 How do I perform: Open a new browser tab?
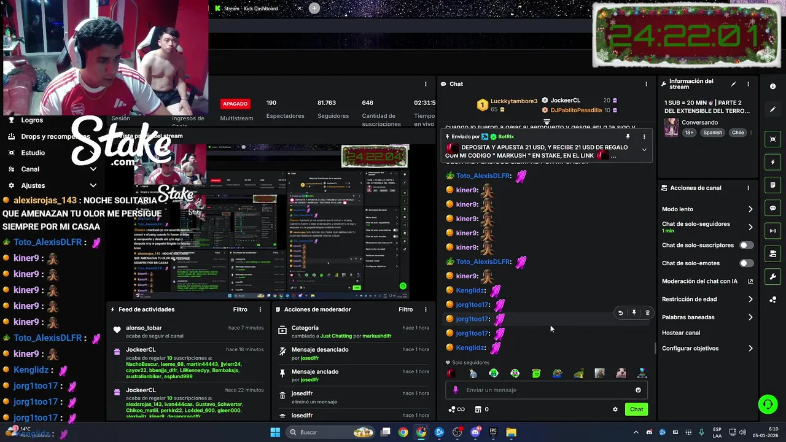click(314, 9)
